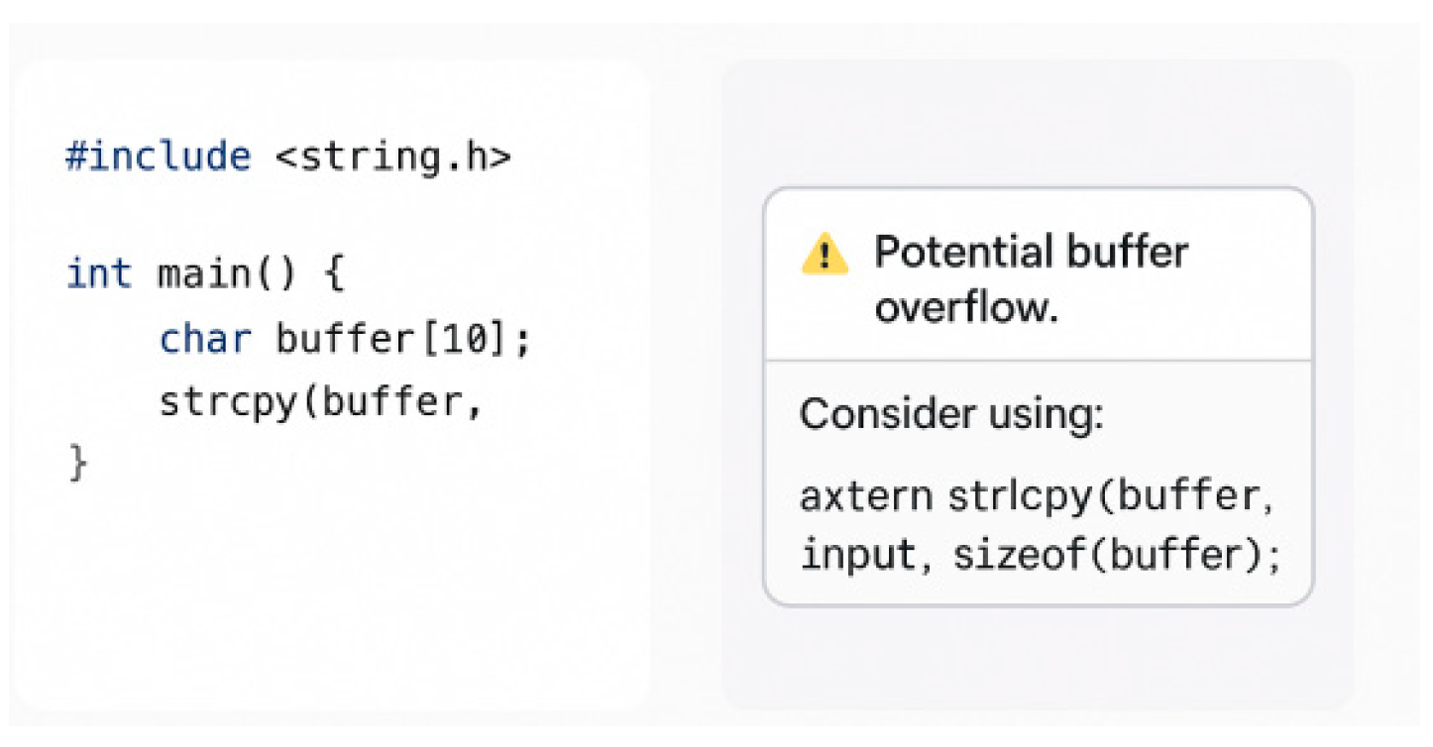This screenshot has width=1433, height=747.
Task: Click the opening curly brace after main()
Action: click(333, 273)
